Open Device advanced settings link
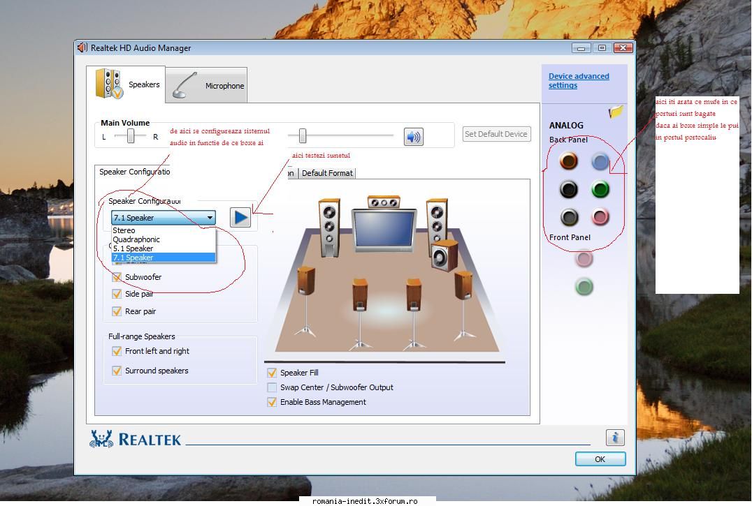Screen dimensions: 752x506 pyautogui.click(x=579, y=80)
